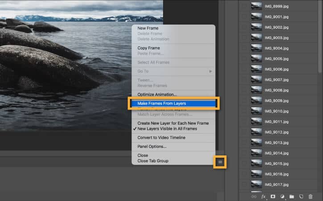
Task: Click the link layers icon
Action: [x=254, y=197]
